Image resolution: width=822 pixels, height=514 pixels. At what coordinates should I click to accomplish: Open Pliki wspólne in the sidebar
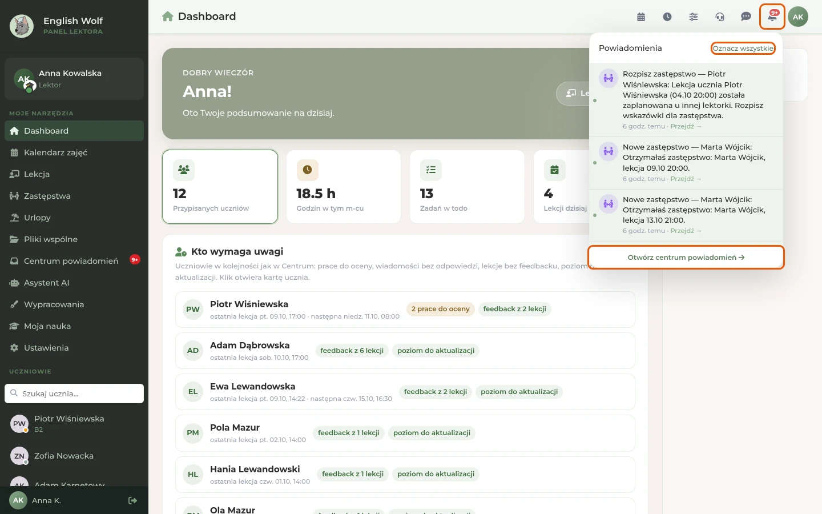point(74,239)
